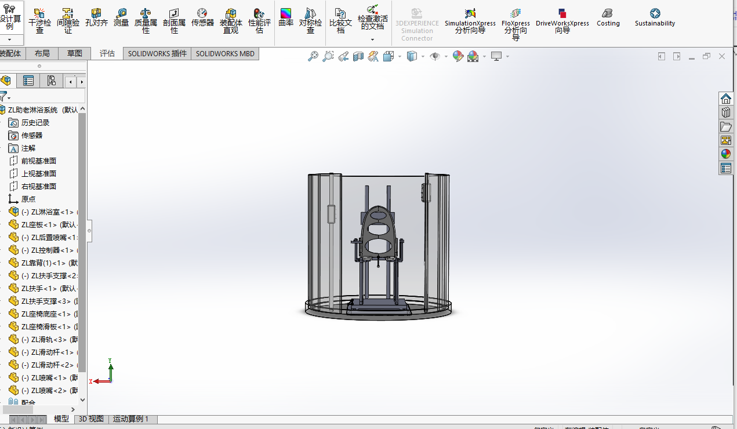Select 传感器 folder in feature tree

coord(32,136)
